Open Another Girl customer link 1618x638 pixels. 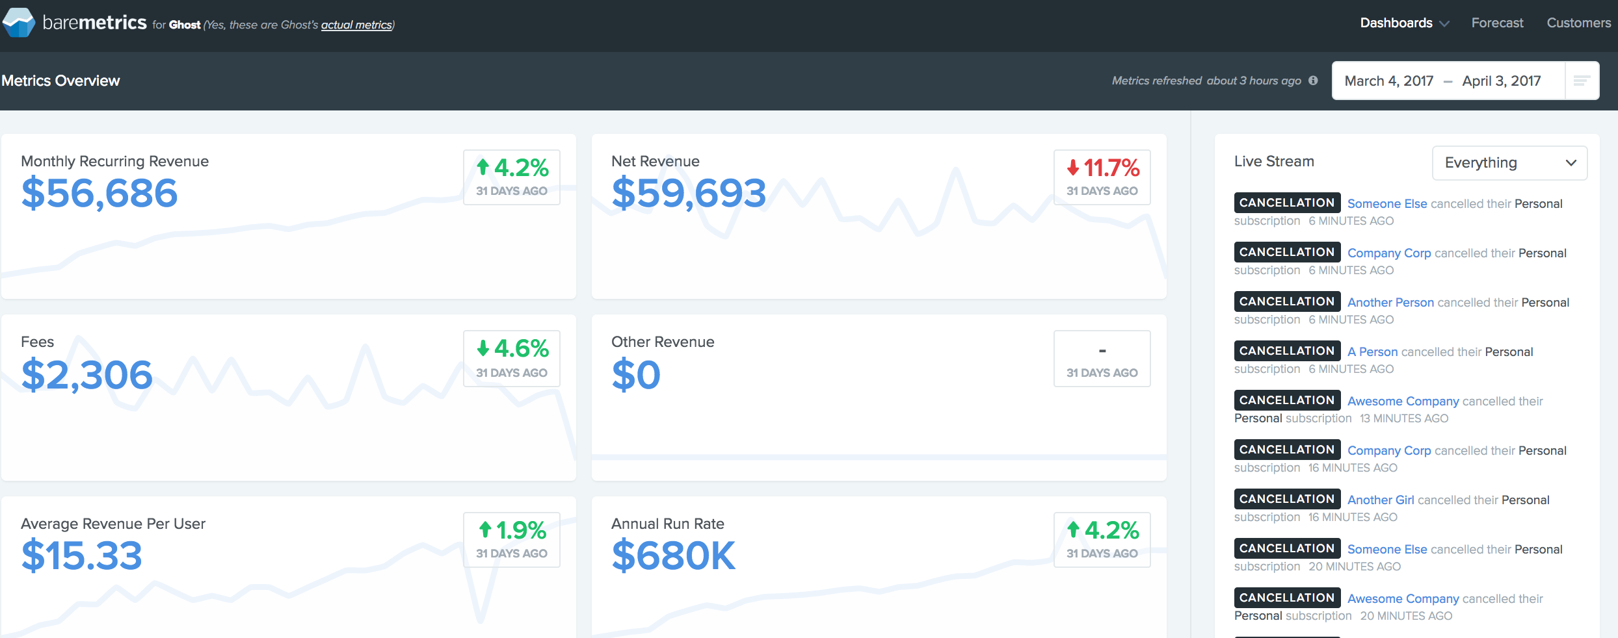[1381, 500]
